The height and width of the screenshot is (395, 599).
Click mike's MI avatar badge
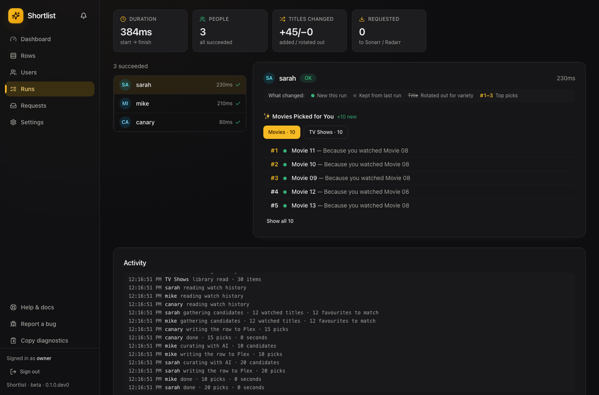coord(125,104)
